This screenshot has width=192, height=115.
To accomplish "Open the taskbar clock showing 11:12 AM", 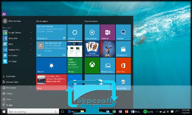I will tap(186, 111).
